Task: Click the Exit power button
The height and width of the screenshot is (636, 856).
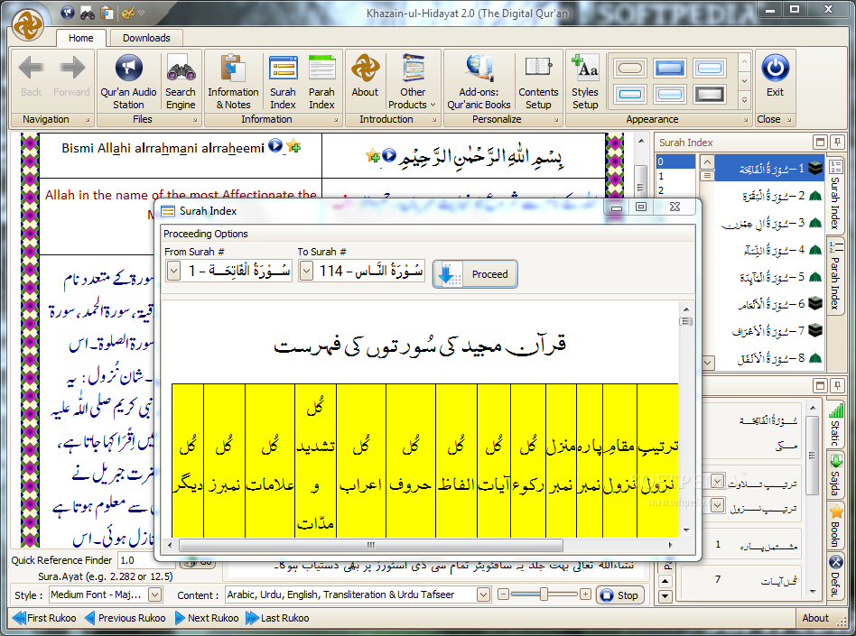Action: [x=775, y=77]
